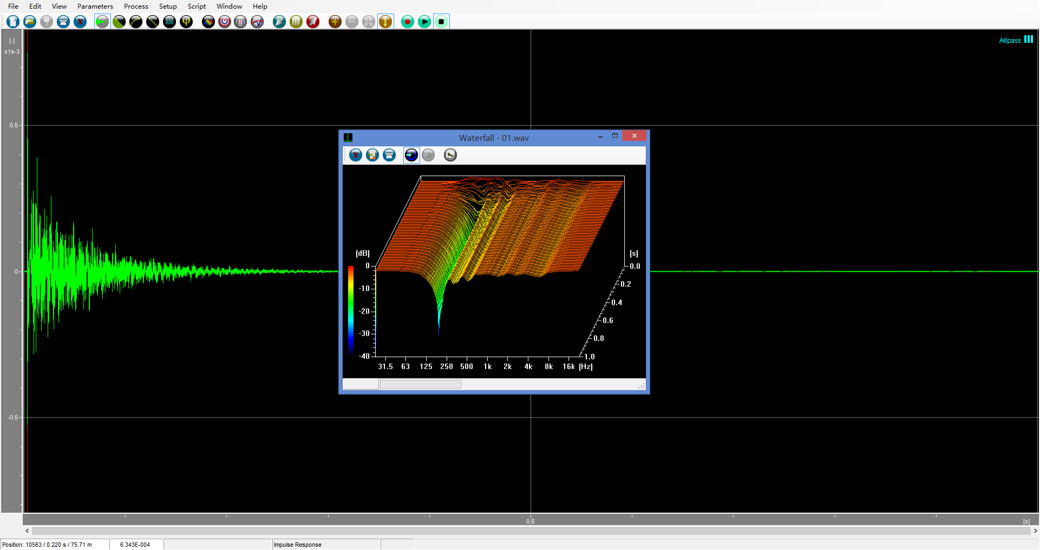Open the colorful spectrogram icon
This screenshot has height=550, width=1040.
pyautogui.click(x=208, y=22)
